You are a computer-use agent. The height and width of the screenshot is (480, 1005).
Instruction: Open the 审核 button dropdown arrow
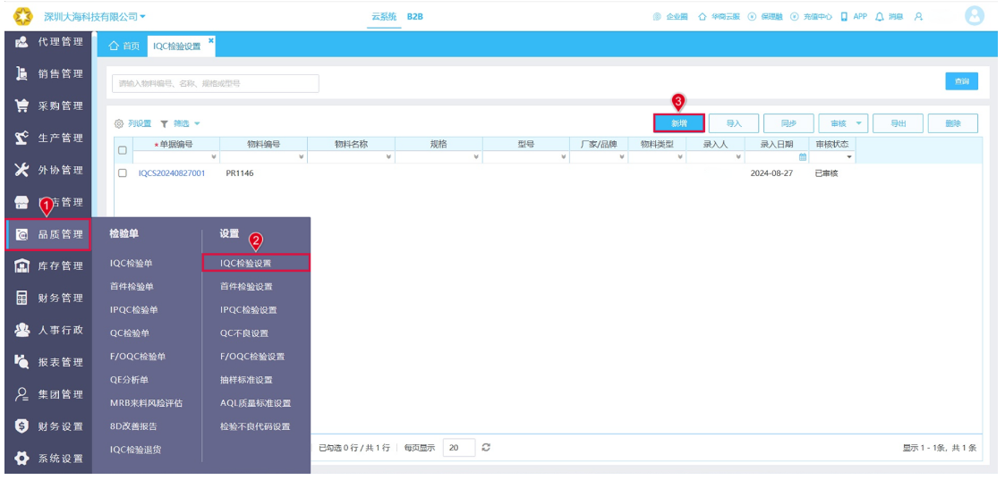(859, 123)
